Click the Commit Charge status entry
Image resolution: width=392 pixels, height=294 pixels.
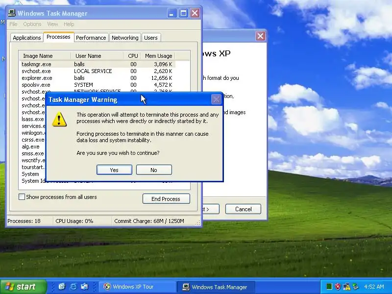149,221
